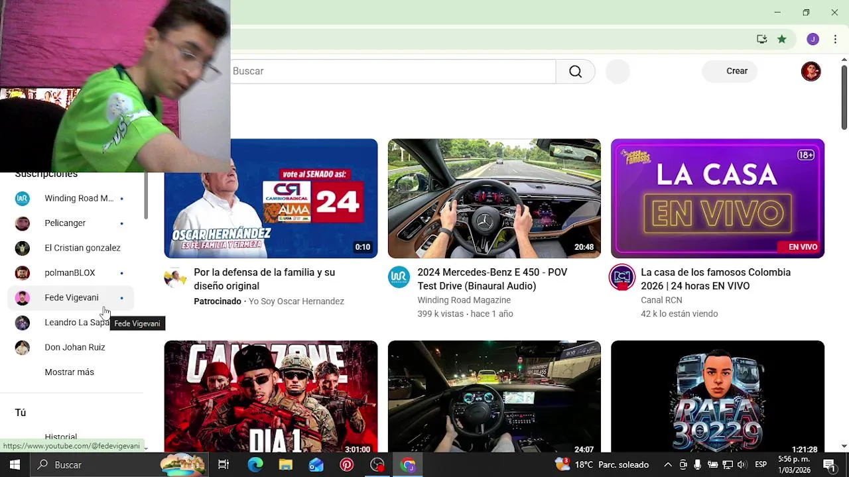Image resolution: width=849 pixels, height=477 pixels.
Task: Open La Casa En Vivo live thumbnail
Action: coord(718,199)
